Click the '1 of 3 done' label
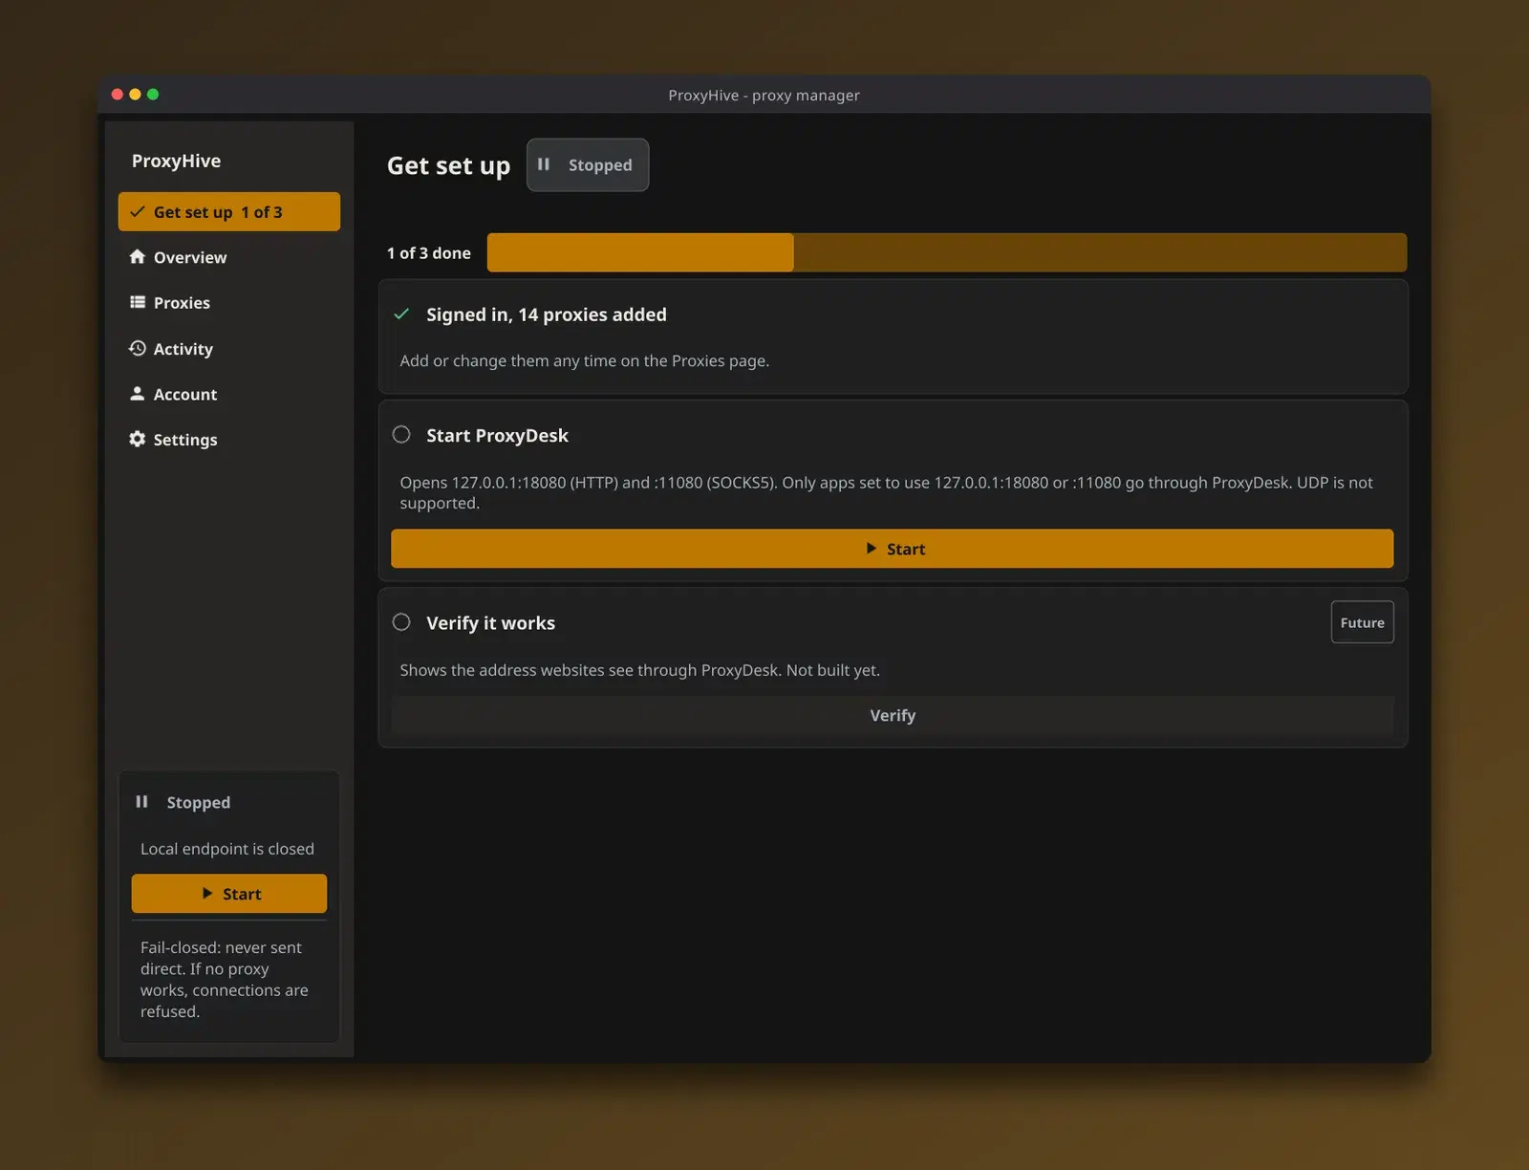Viewport: 1529px width, 1170px height. (x=429, y=253)
